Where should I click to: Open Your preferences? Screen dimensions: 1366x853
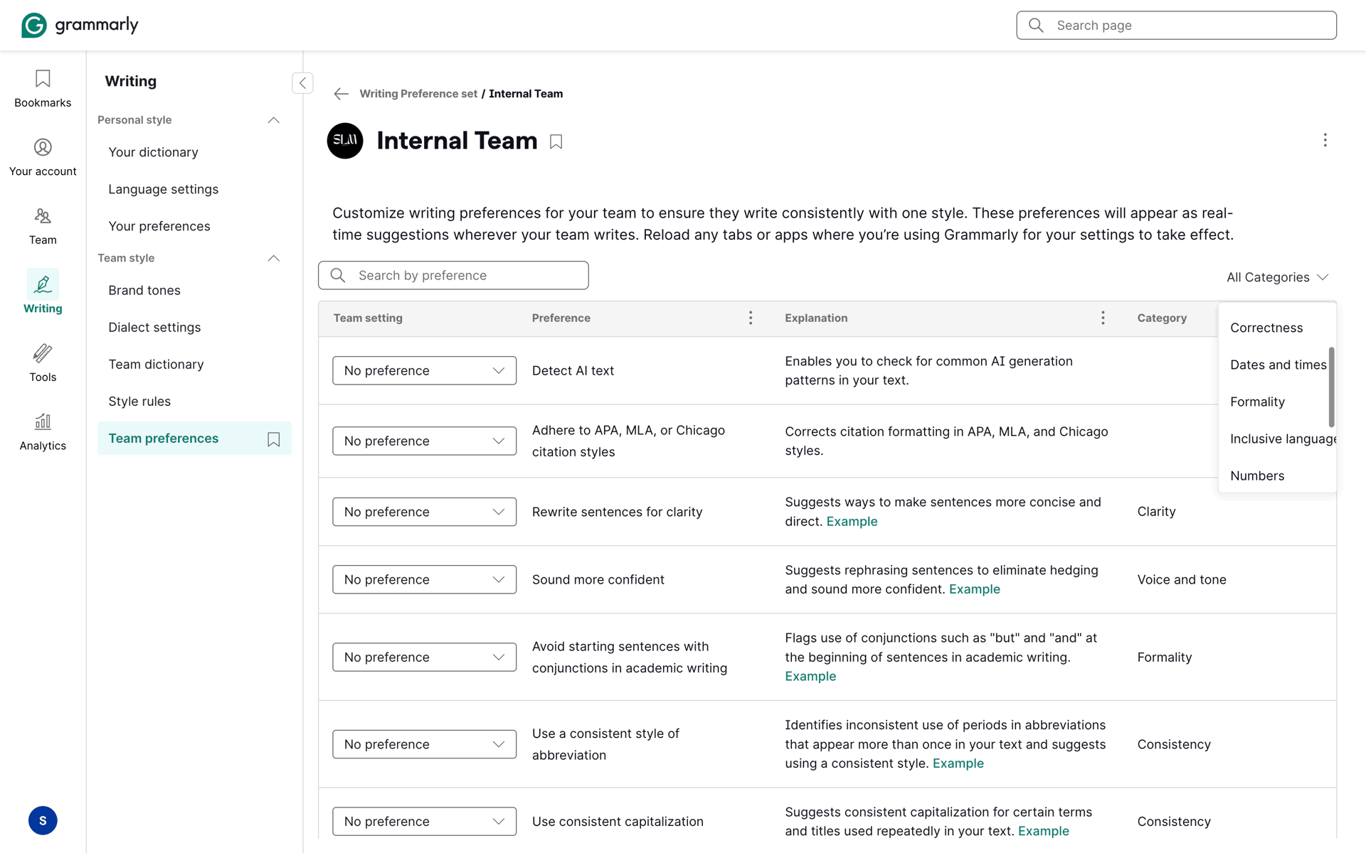[x=159, y=226]
